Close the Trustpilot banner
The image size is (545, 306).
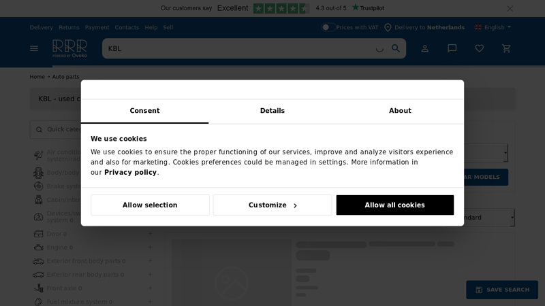point(510,9)
